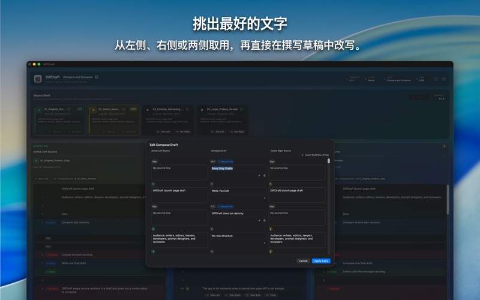Select the 04_Legal_Privacy_Review source card
The image size is (480, 300).
(x=222, y=121)
